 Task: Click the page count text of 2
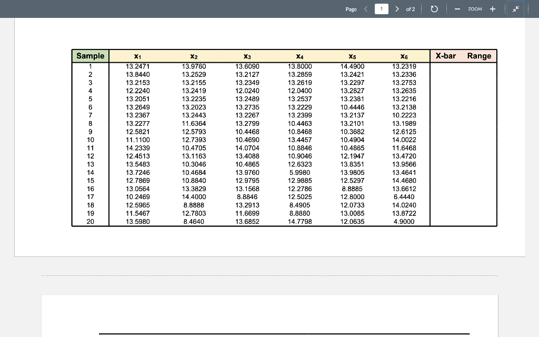(410, 9)
